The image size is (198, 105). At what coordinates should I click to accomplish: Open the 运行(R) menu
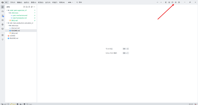pos(48,2)
